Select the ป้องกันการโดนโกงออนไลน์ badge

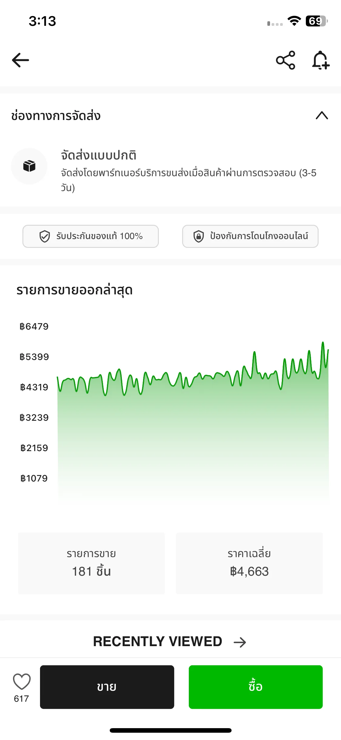(250, 236)
